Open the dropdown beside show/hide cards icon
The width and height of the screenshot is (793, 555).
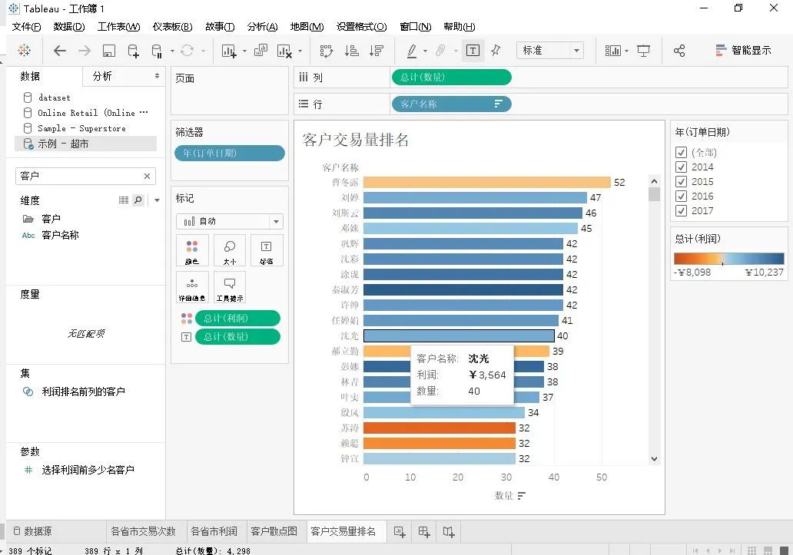pyautogui.click(x=626, y=51)
